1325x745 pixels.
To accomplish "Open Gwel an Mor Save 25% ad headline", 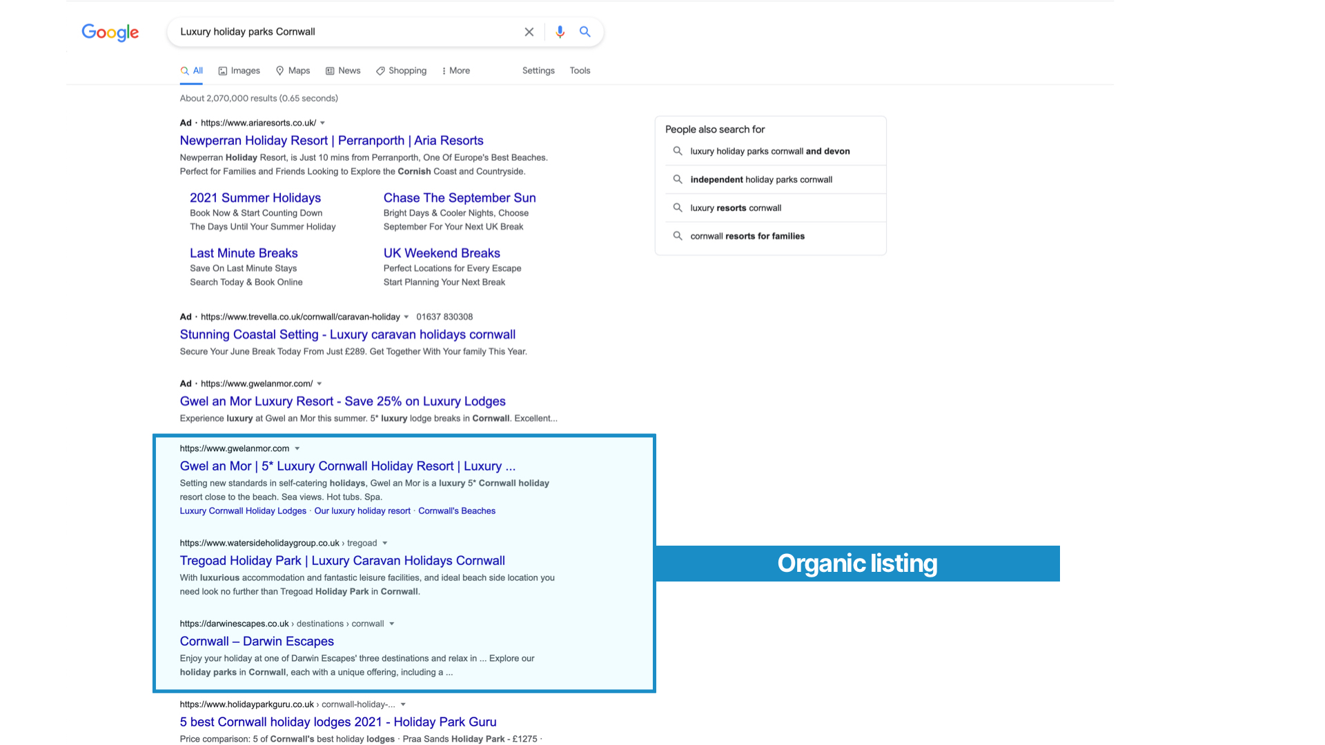I will point(343,401).
